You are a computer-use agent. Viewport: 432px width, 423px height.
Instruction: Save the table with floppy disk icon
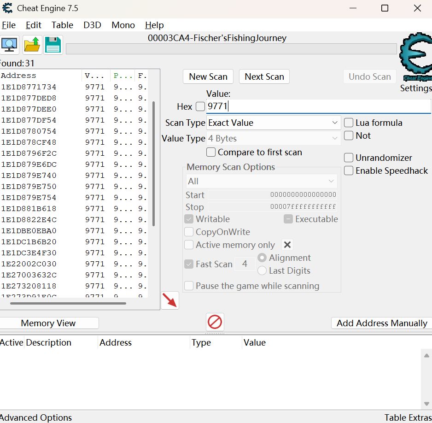pos(53,45)
